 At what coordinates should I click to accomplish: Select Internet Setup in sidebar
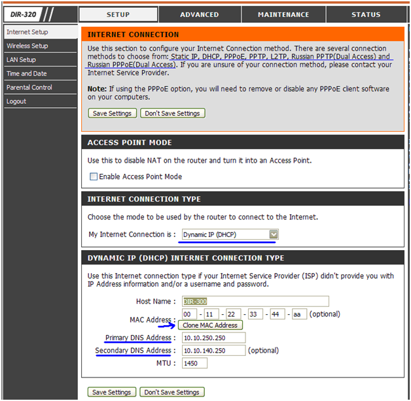(27, 32)
